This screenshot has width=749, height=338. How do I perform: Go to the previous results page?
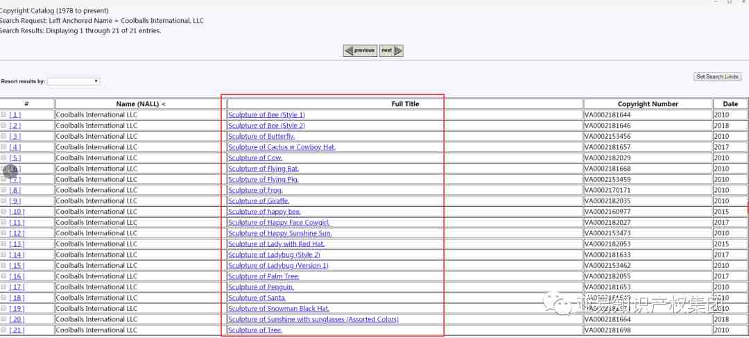[x=360, y=51]
